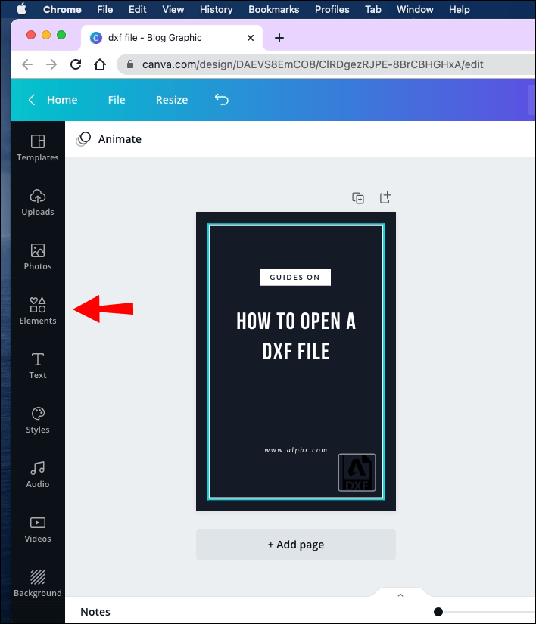536x624 pixels.
Task: Reload the page in Chrome
Action: 76,64
